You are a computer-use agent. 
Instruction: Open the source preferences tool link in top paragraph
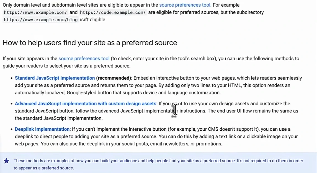[x=185, y=5]
